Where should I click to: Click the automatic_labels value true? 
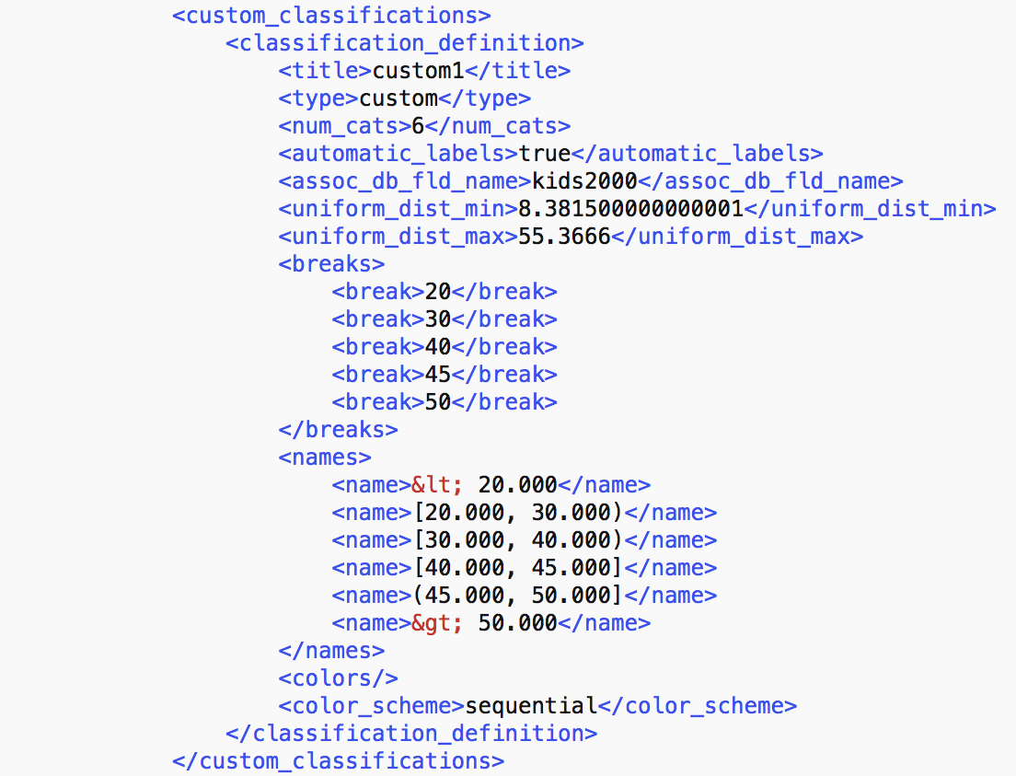point(545,154)
